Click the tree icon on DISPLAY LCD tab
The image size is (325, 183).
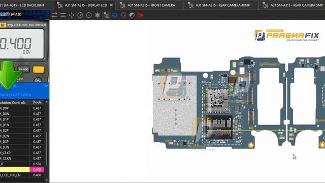pos(60,5)
